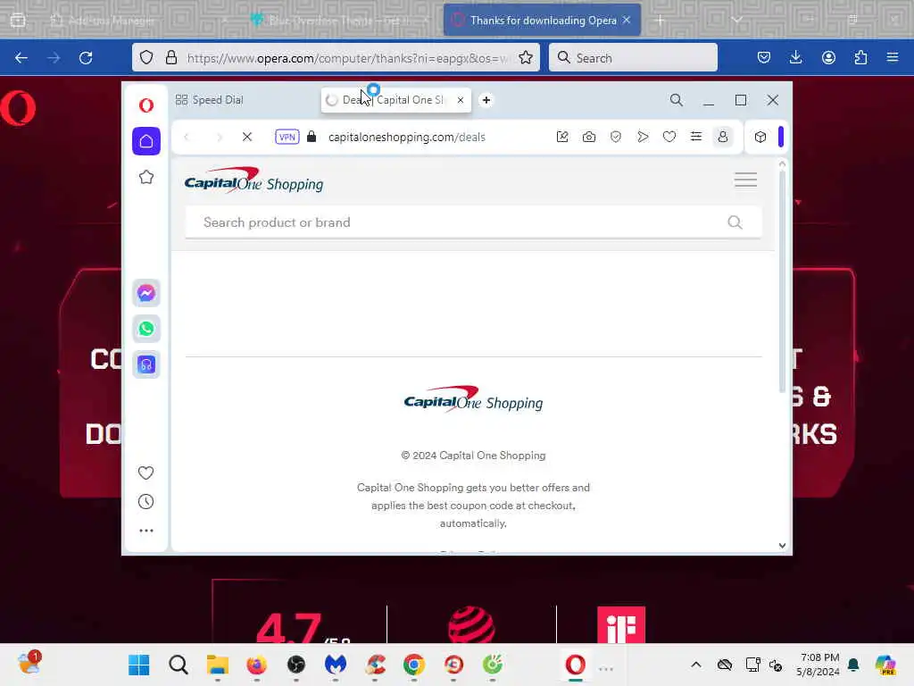Open the Opera sidebar three-dots setup
The image size is (914, 686).
click(x=146, y=531)
